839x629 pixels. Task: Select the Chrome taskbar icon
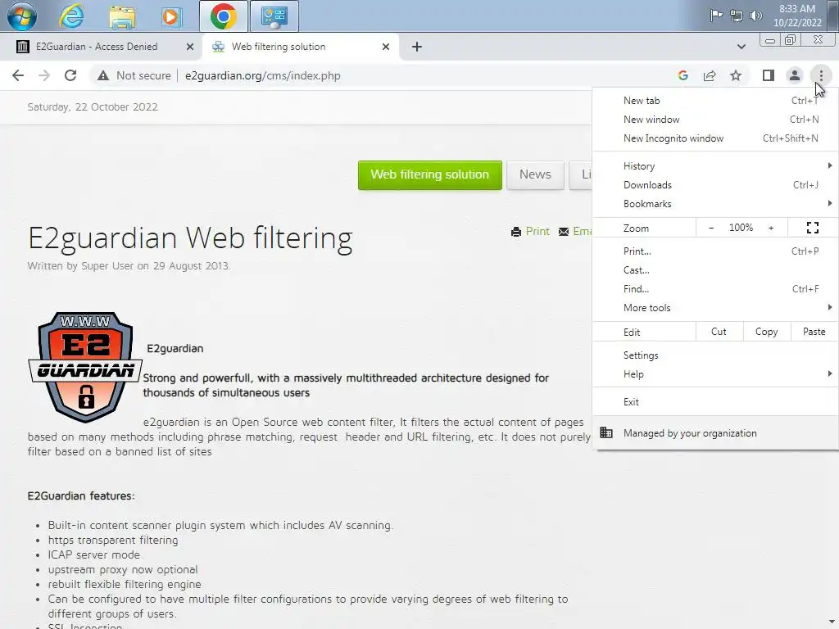(224, 16)
